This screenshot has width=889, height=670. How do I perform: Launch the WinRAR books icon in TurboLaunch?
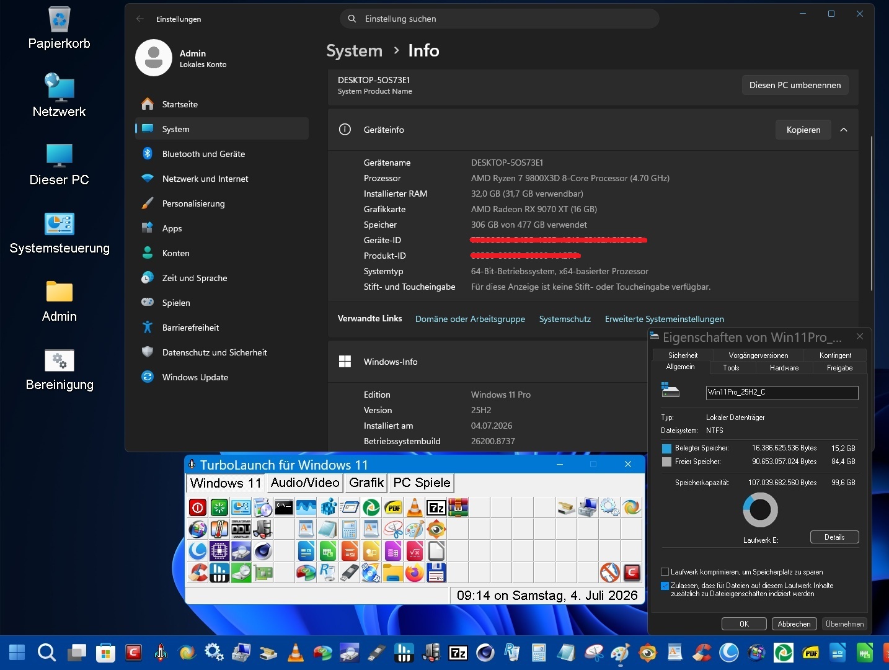pyautogui.click(x=458, y=507)
